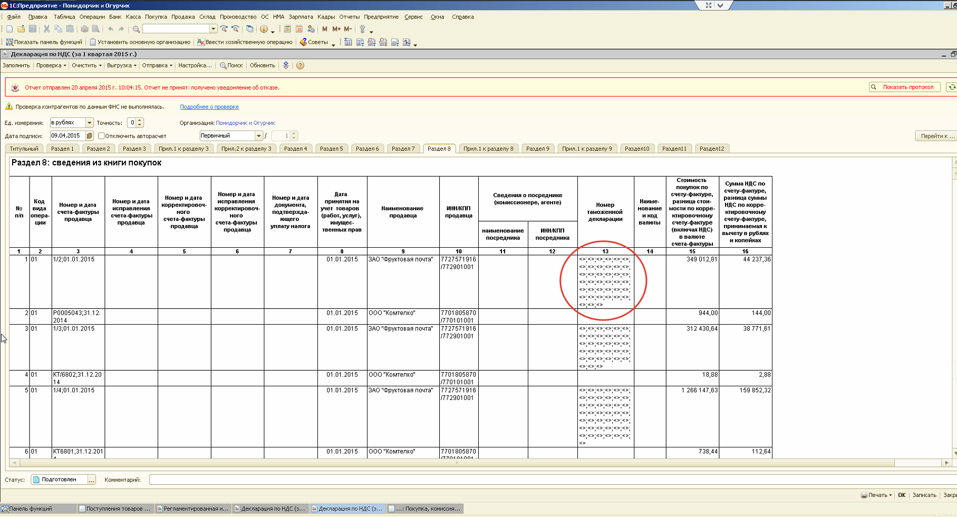Open the Зарплата menu

click(301, 17)
